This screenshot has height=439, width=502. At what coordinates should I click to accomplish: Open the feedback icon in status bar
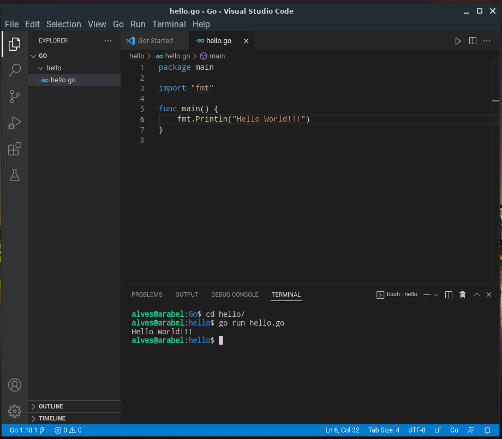pyautogui.click(x=471, y=430)
